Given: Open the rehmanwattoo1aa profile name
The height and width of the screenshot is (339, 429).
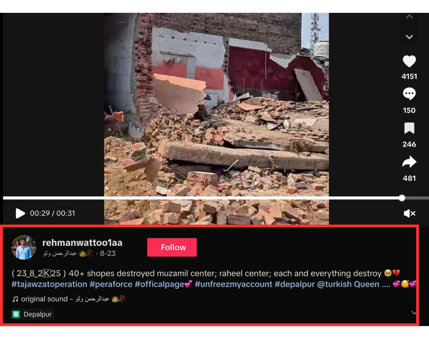Looking at the screenshot, I should (x=82, y=243).
